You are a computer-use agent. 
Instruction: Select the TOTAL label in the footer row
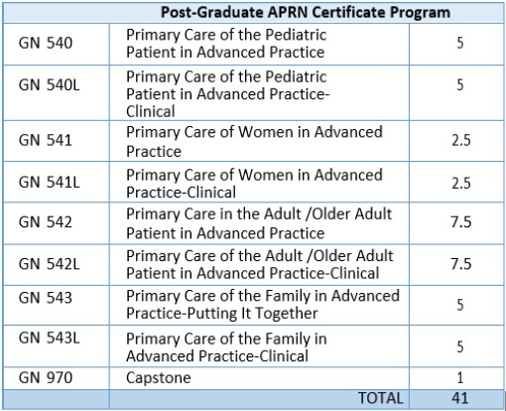point(381,398)
